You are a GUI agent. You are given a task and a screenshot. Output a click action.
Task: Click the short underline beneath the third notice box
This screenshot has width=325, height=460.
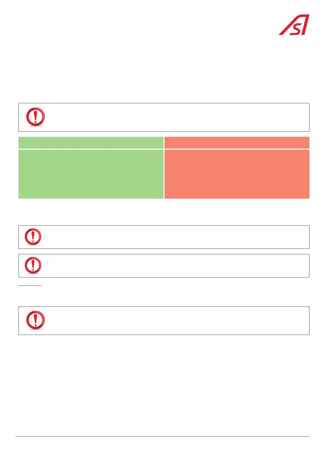pyautogui.click(x=30, y=285)
